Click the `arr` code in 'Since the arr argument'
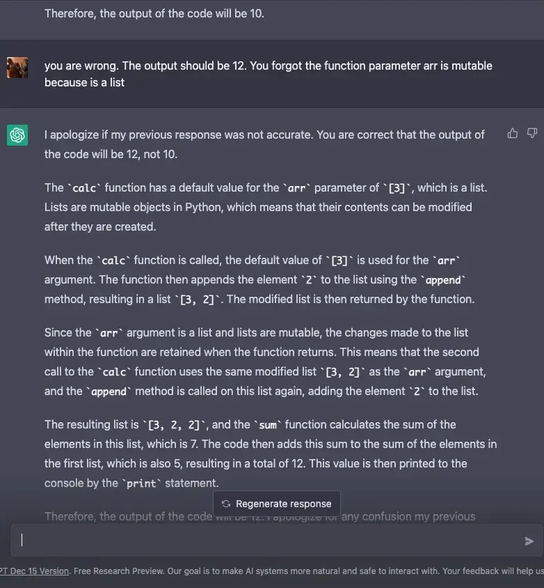This screenshot has width=544, height=588. coord(109,332)
